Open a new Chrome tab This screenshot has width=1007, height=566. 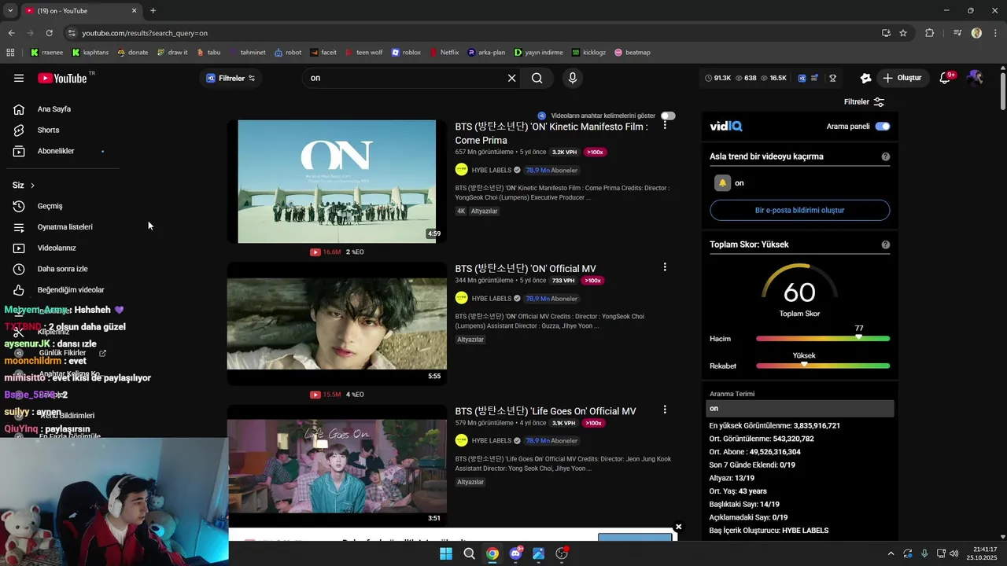(x=153, y=11)
